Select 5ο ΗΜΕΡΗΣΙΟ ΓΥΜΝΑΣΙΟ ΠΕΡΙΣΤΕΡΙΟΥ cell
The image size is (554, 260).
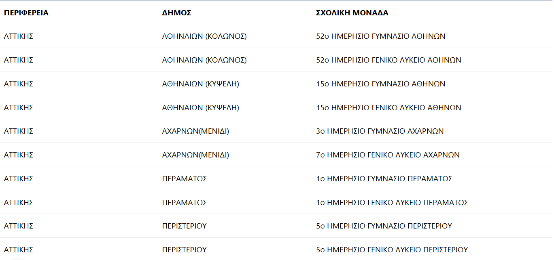384,226
